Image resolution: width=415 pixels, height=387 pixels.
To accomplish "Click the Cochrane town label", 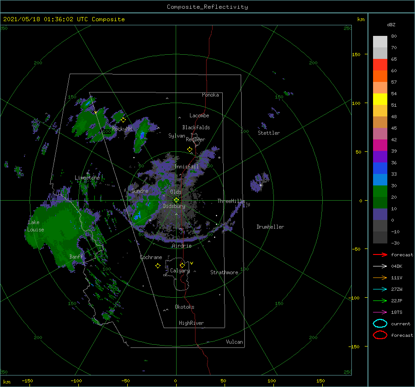I will (151, 257).
